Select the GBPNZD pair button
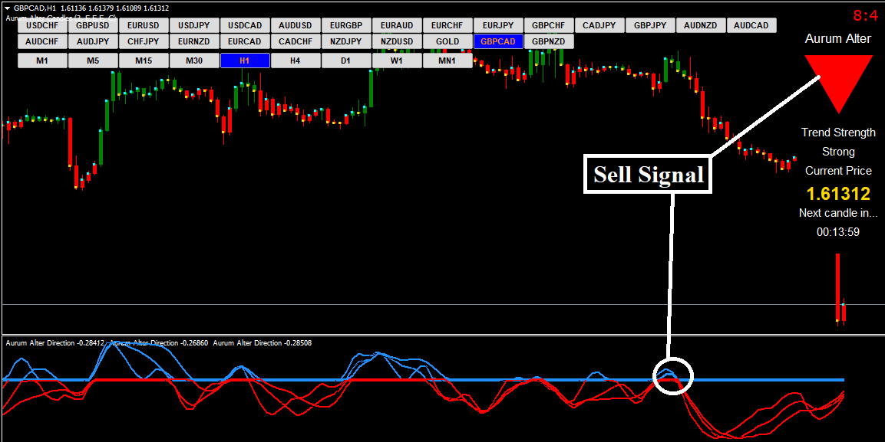Image resolution: width=885 pixels, height=442 pixels. pos(548,41)
